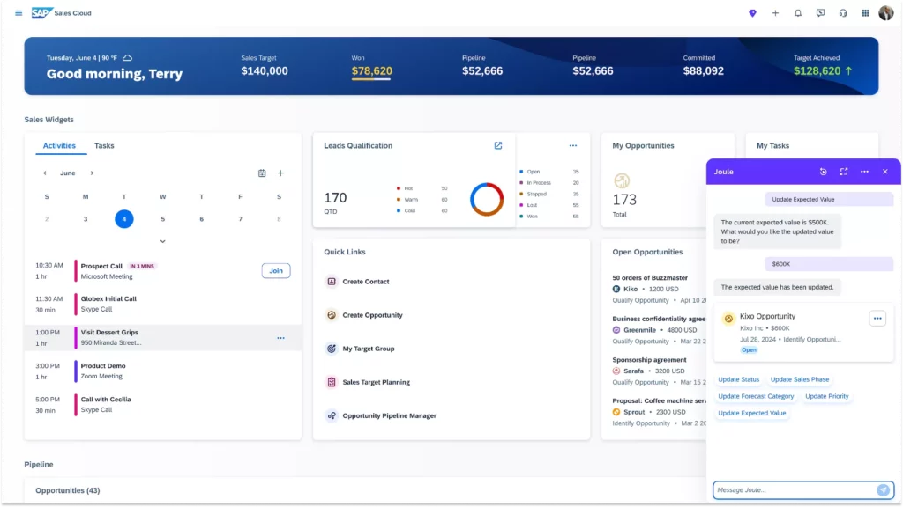This screenshot has width=903, height=507.
Task: Open the Joule diamond icon in header
Action: click(752, 13)
